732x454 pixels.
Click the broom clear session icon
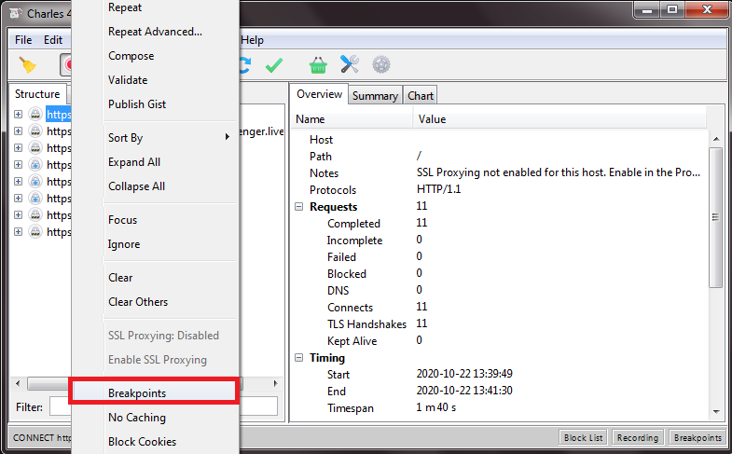(x=29, y=65)
